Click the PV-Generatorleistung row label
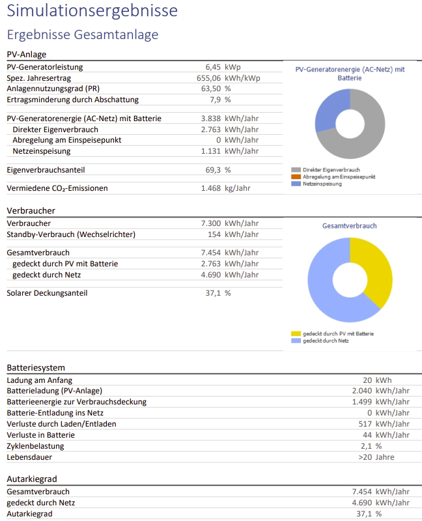The image size is (422, 521). click(x=45, y=67)
